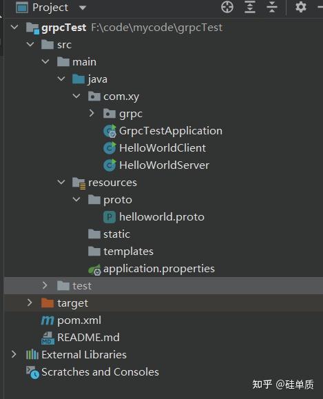Select Scratches and Consoles label
This screenshot has width=323, height=399.
click(x=101, y=372)
